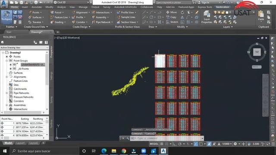Open the Annotate ribbon tab
The height and width of the screenshot is (155, 276).
tap(36, 7)
